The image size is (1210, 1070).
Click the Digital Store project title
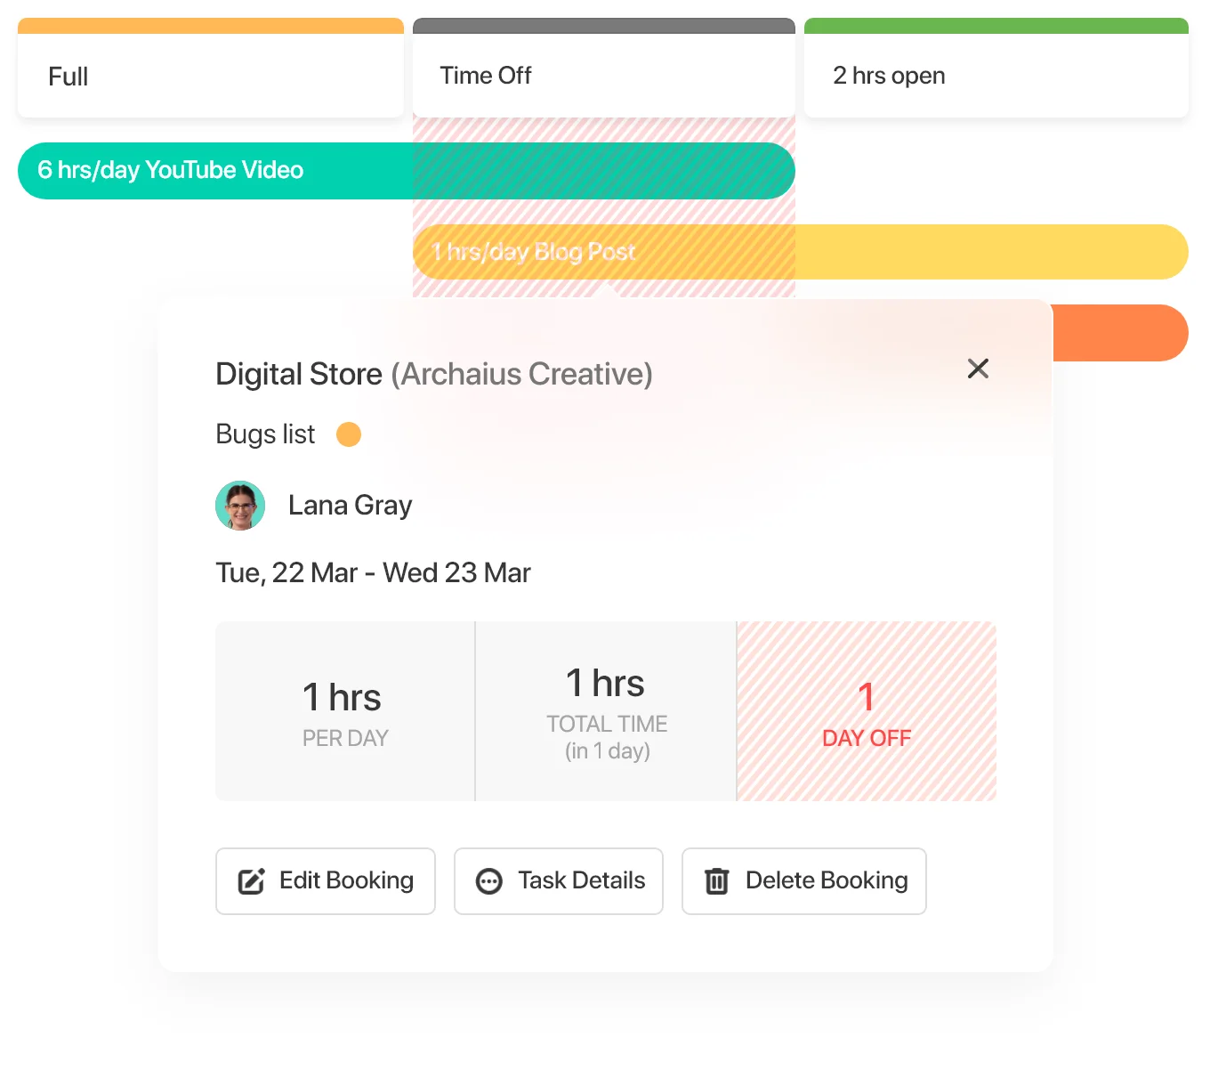coord(299,375)
